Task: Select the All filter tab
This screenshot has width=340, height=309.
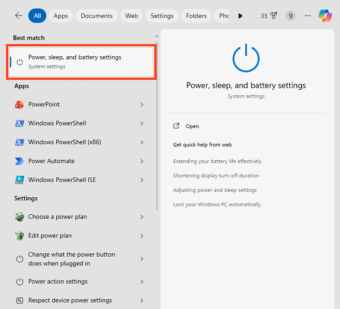Action: pyautogui.click(x=37, y=16)
